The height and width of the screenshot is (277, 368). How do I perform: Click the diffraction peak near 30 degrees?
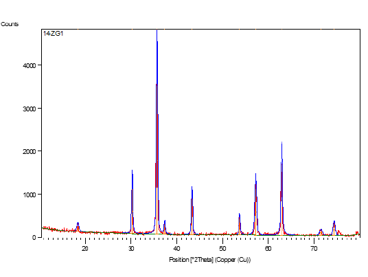[132, 201]
